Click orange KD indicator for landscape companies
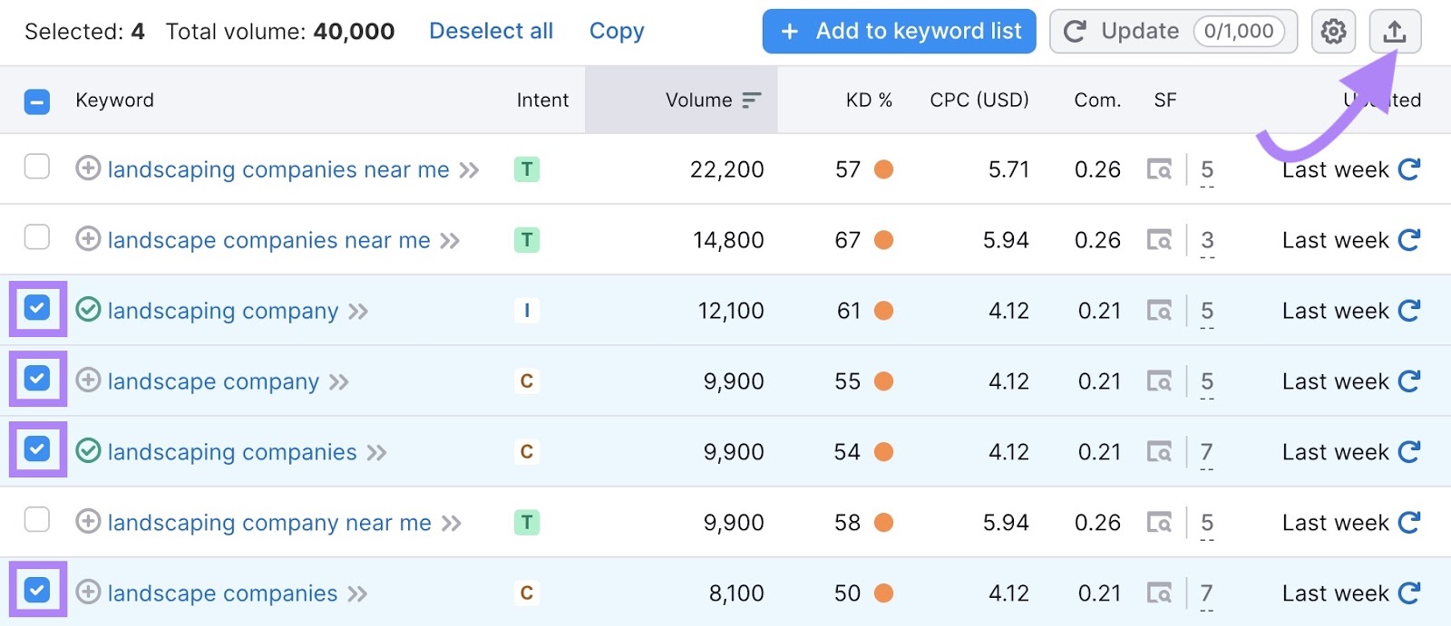This screenshot has height=626, width=1451. (x=883, y=593)
